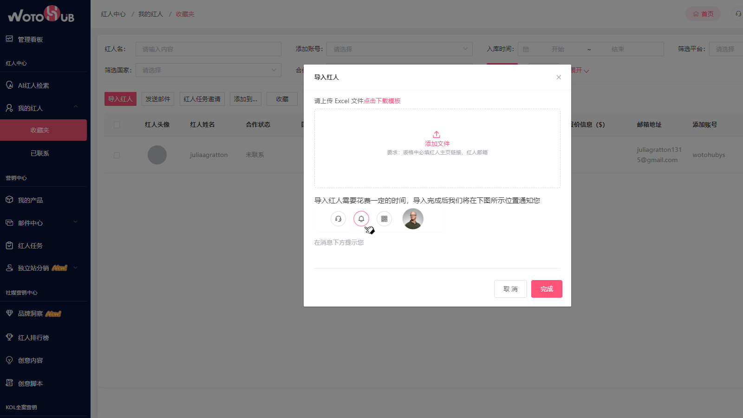
Task: Expand the 邮件中心 sidebar menu
Action: 75,222
